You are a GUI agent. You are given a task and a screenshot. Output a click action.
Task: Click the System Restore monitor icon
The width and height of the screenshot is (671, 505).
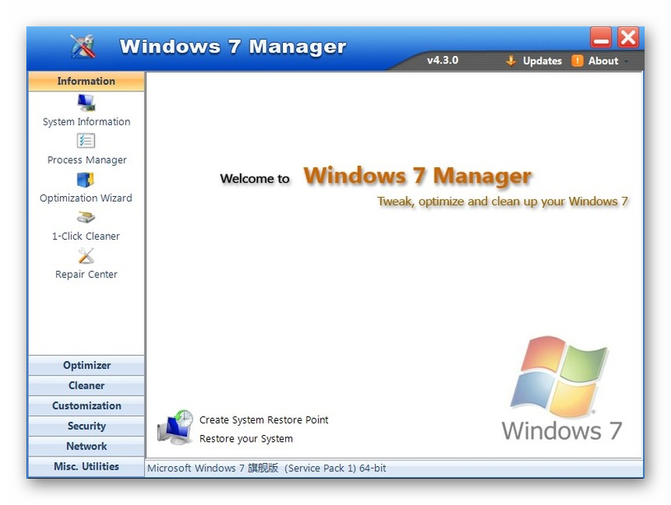[x=175, y=428]
